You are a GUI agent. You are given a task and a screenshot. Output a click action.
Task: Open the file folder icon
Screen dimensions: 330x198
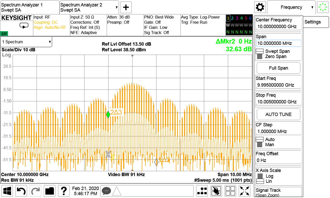[50, 191]
